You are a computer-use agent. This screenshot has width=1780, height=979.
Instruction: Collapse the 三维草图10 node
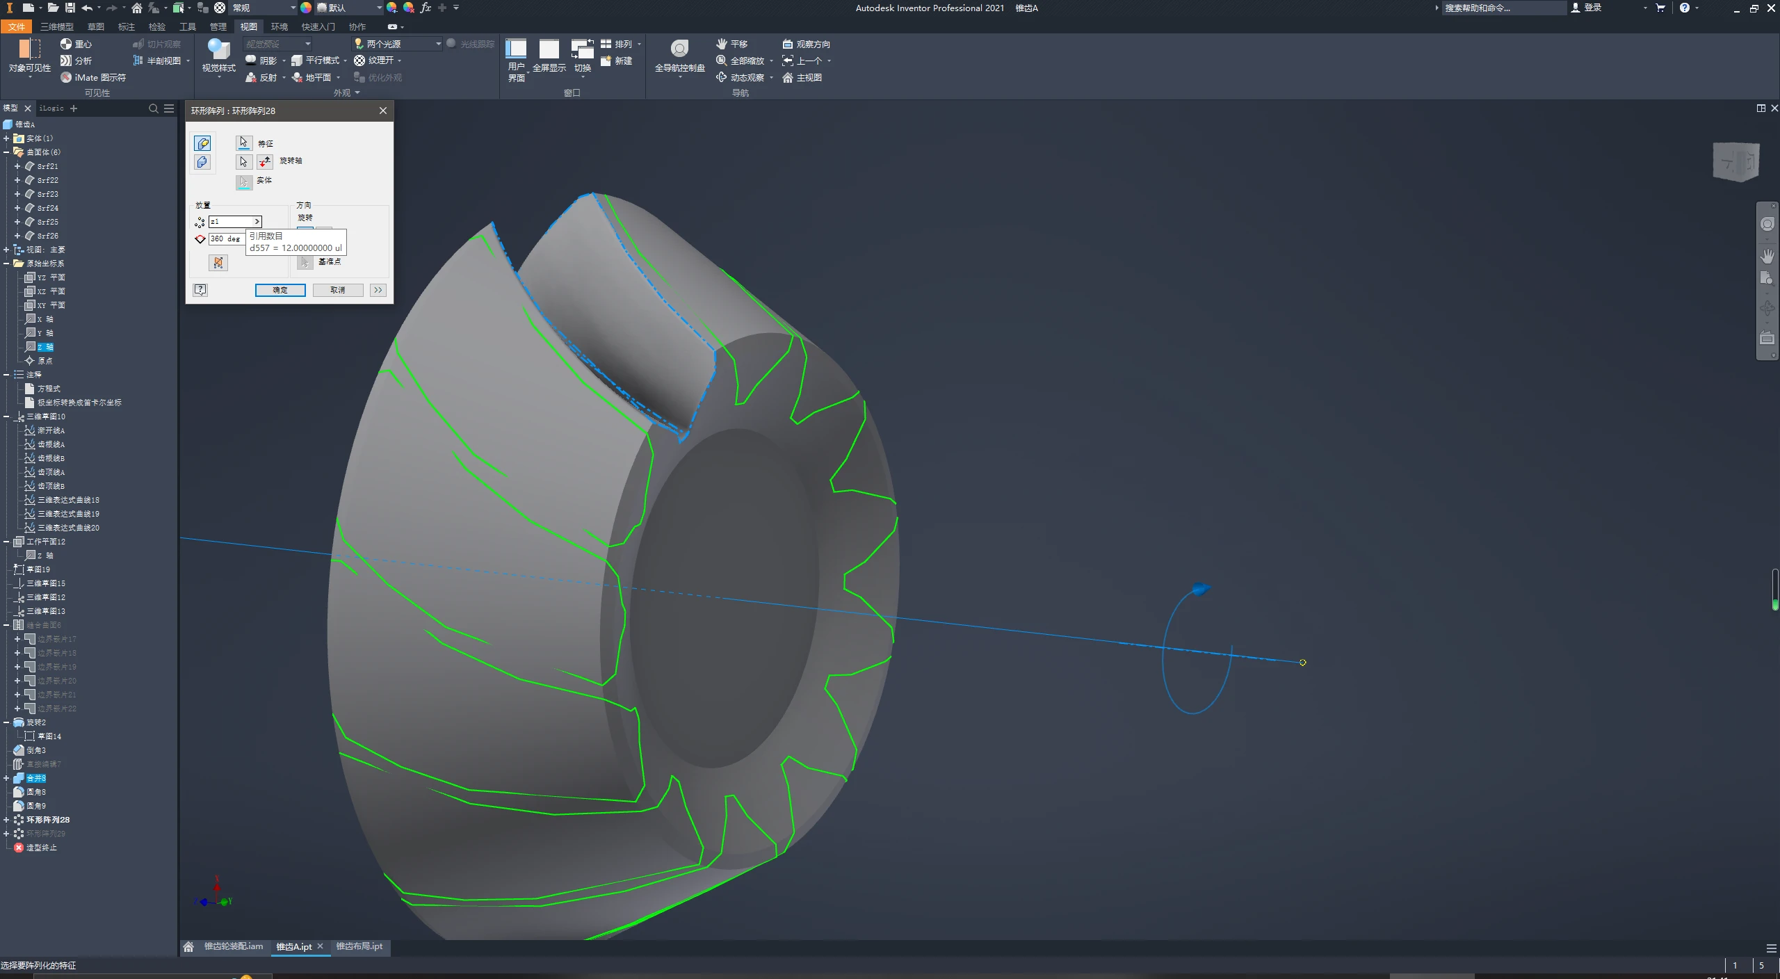[6, 416]
